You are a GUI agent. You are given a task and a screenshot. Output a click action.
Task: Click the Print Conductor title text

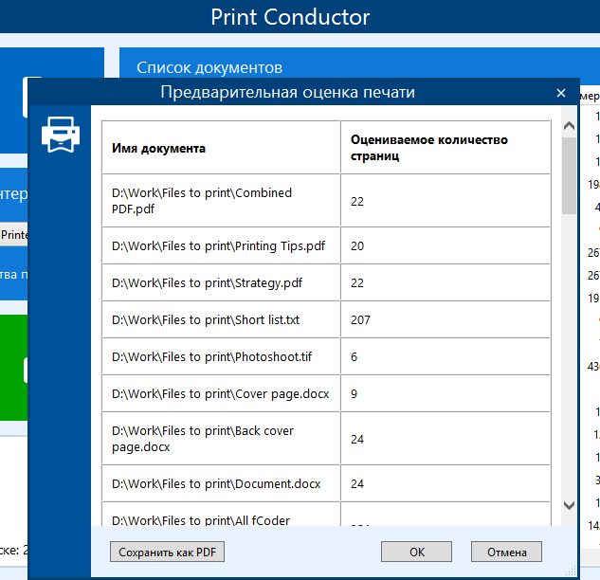[x=290, y=17]
